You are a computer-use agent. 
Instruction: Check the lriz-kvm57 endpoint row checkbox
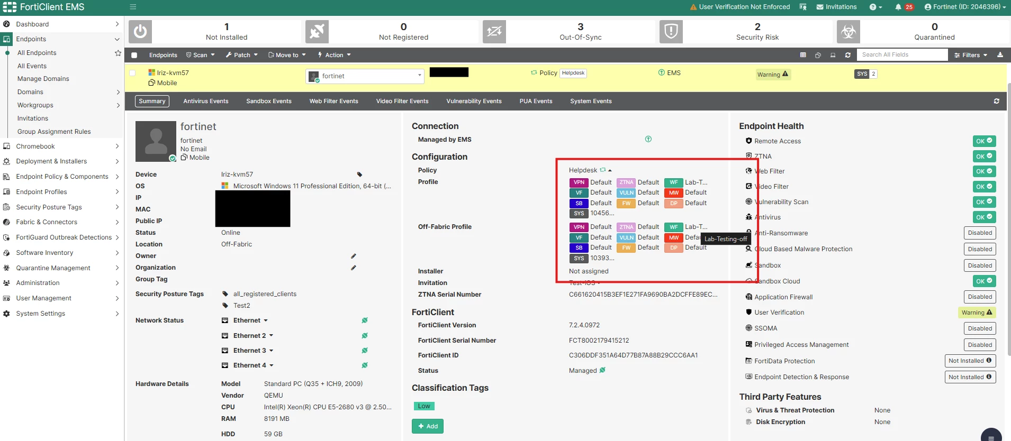click(132, 73)
